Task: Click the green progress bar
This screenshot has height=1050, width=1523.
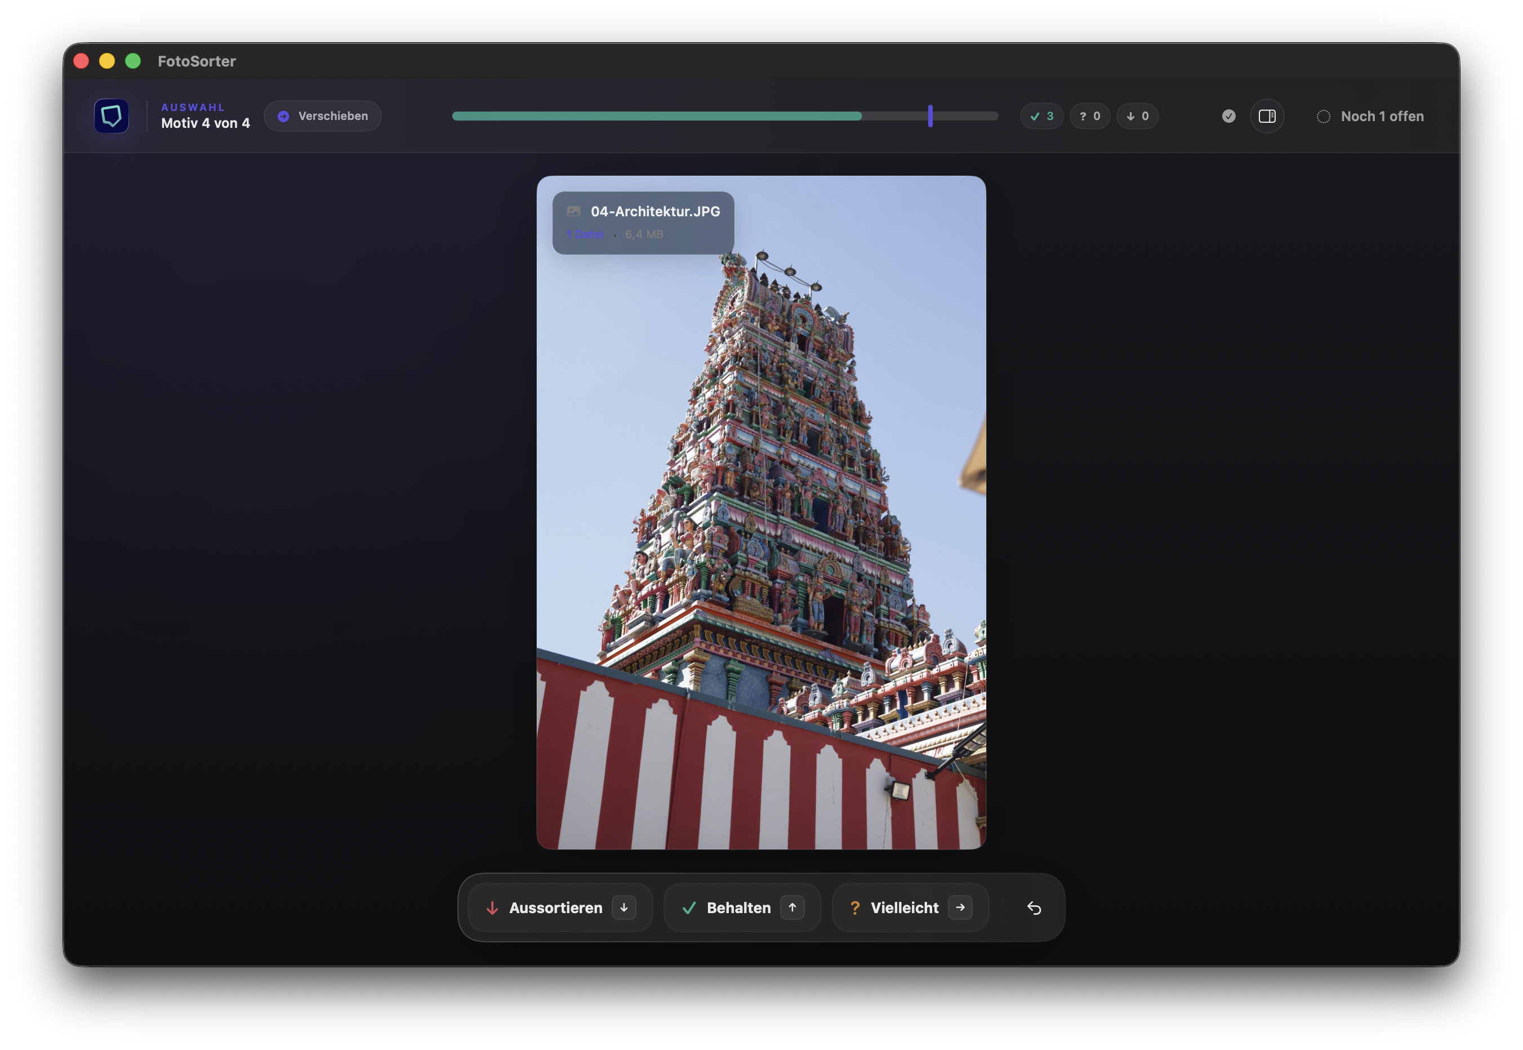Action: (x=657, y=117)
